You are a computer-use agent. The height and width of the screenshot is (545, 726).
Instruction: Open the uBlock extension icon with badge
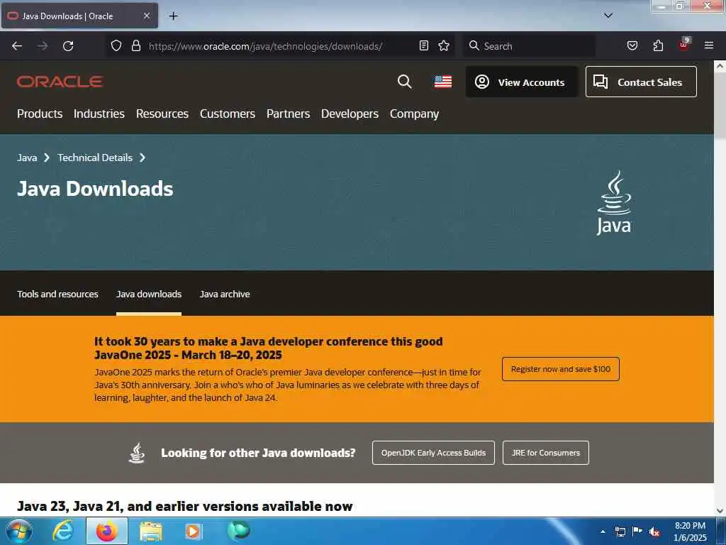coord(684,45)
